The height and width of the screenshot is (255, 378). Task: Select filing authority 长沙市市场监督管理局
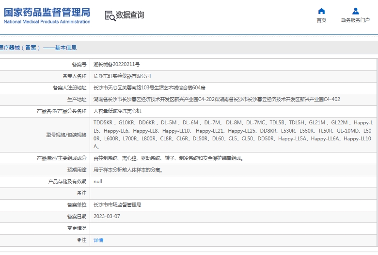(x=117, y=205)
